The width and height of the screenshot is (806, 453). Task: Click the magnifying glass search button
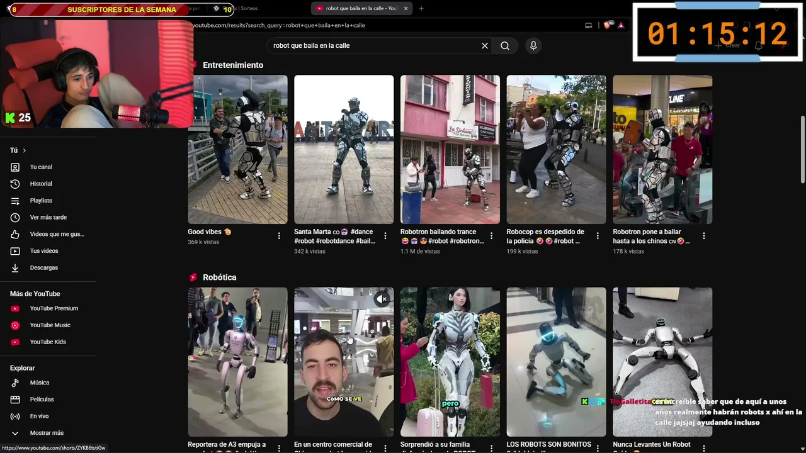505,45
